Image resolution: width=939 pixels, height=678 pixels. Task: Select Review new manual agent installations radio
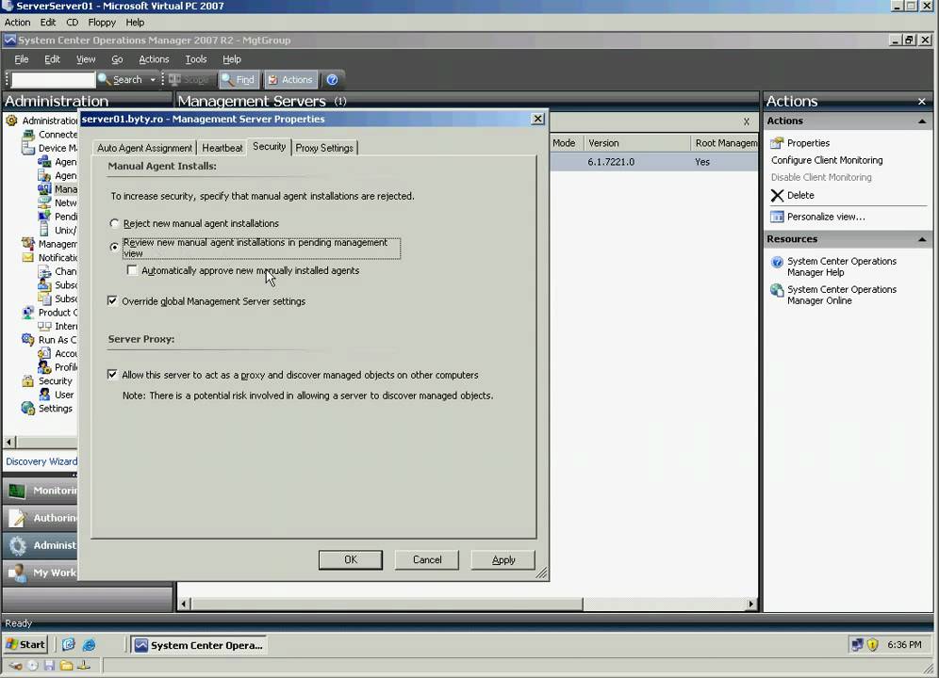114,247
